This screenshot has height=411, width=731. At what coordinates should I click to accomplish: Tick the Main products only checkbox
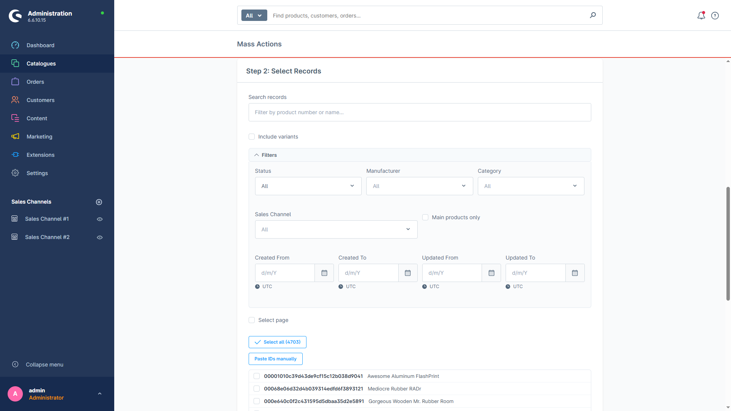click(425, 217)
